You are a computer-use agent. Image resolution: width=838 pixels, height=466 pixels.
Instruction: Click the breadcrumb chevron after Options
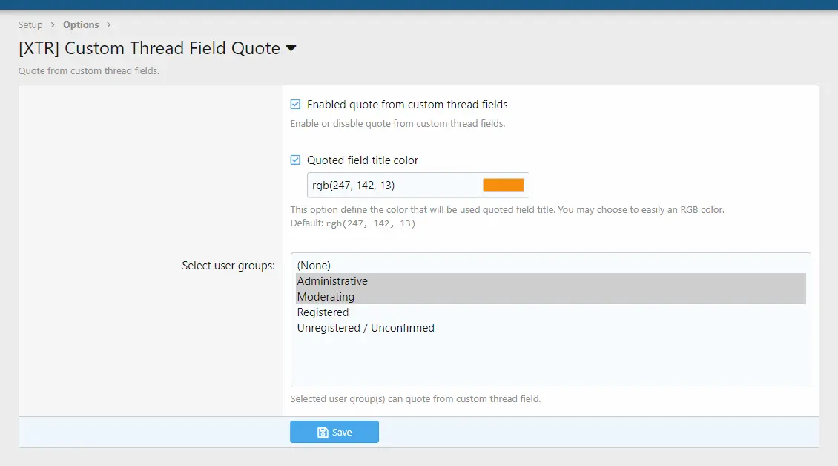[108, 24]
